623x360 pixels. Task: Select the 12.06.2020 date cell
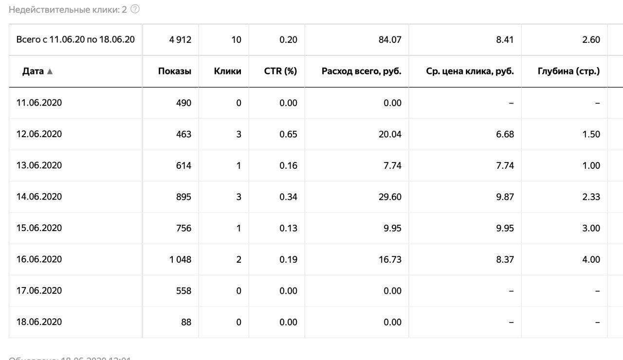pyautogui.click(x=39, y=134)
